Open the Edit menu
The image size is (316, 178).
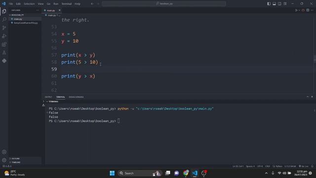[x=18, y=3]
